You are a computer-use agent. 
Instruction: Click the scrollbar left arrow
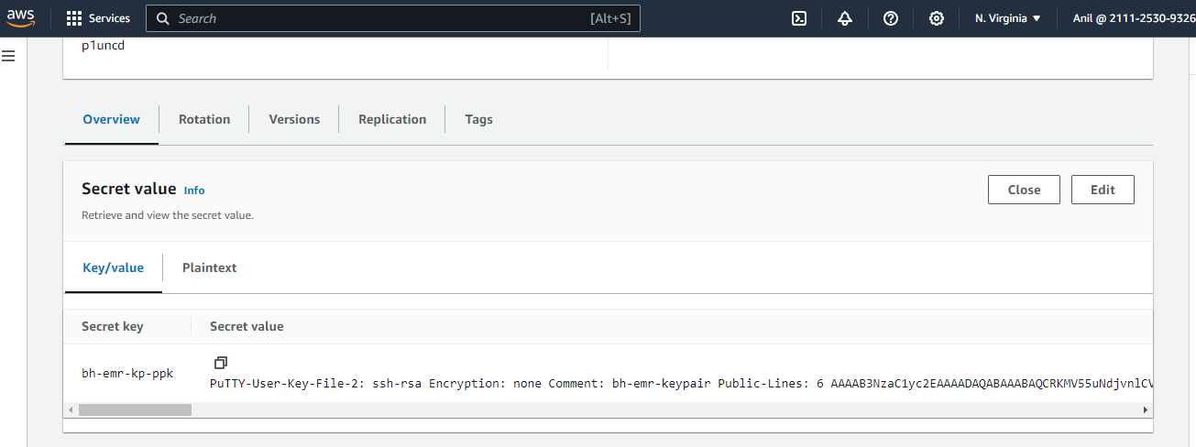pos(71,409)
